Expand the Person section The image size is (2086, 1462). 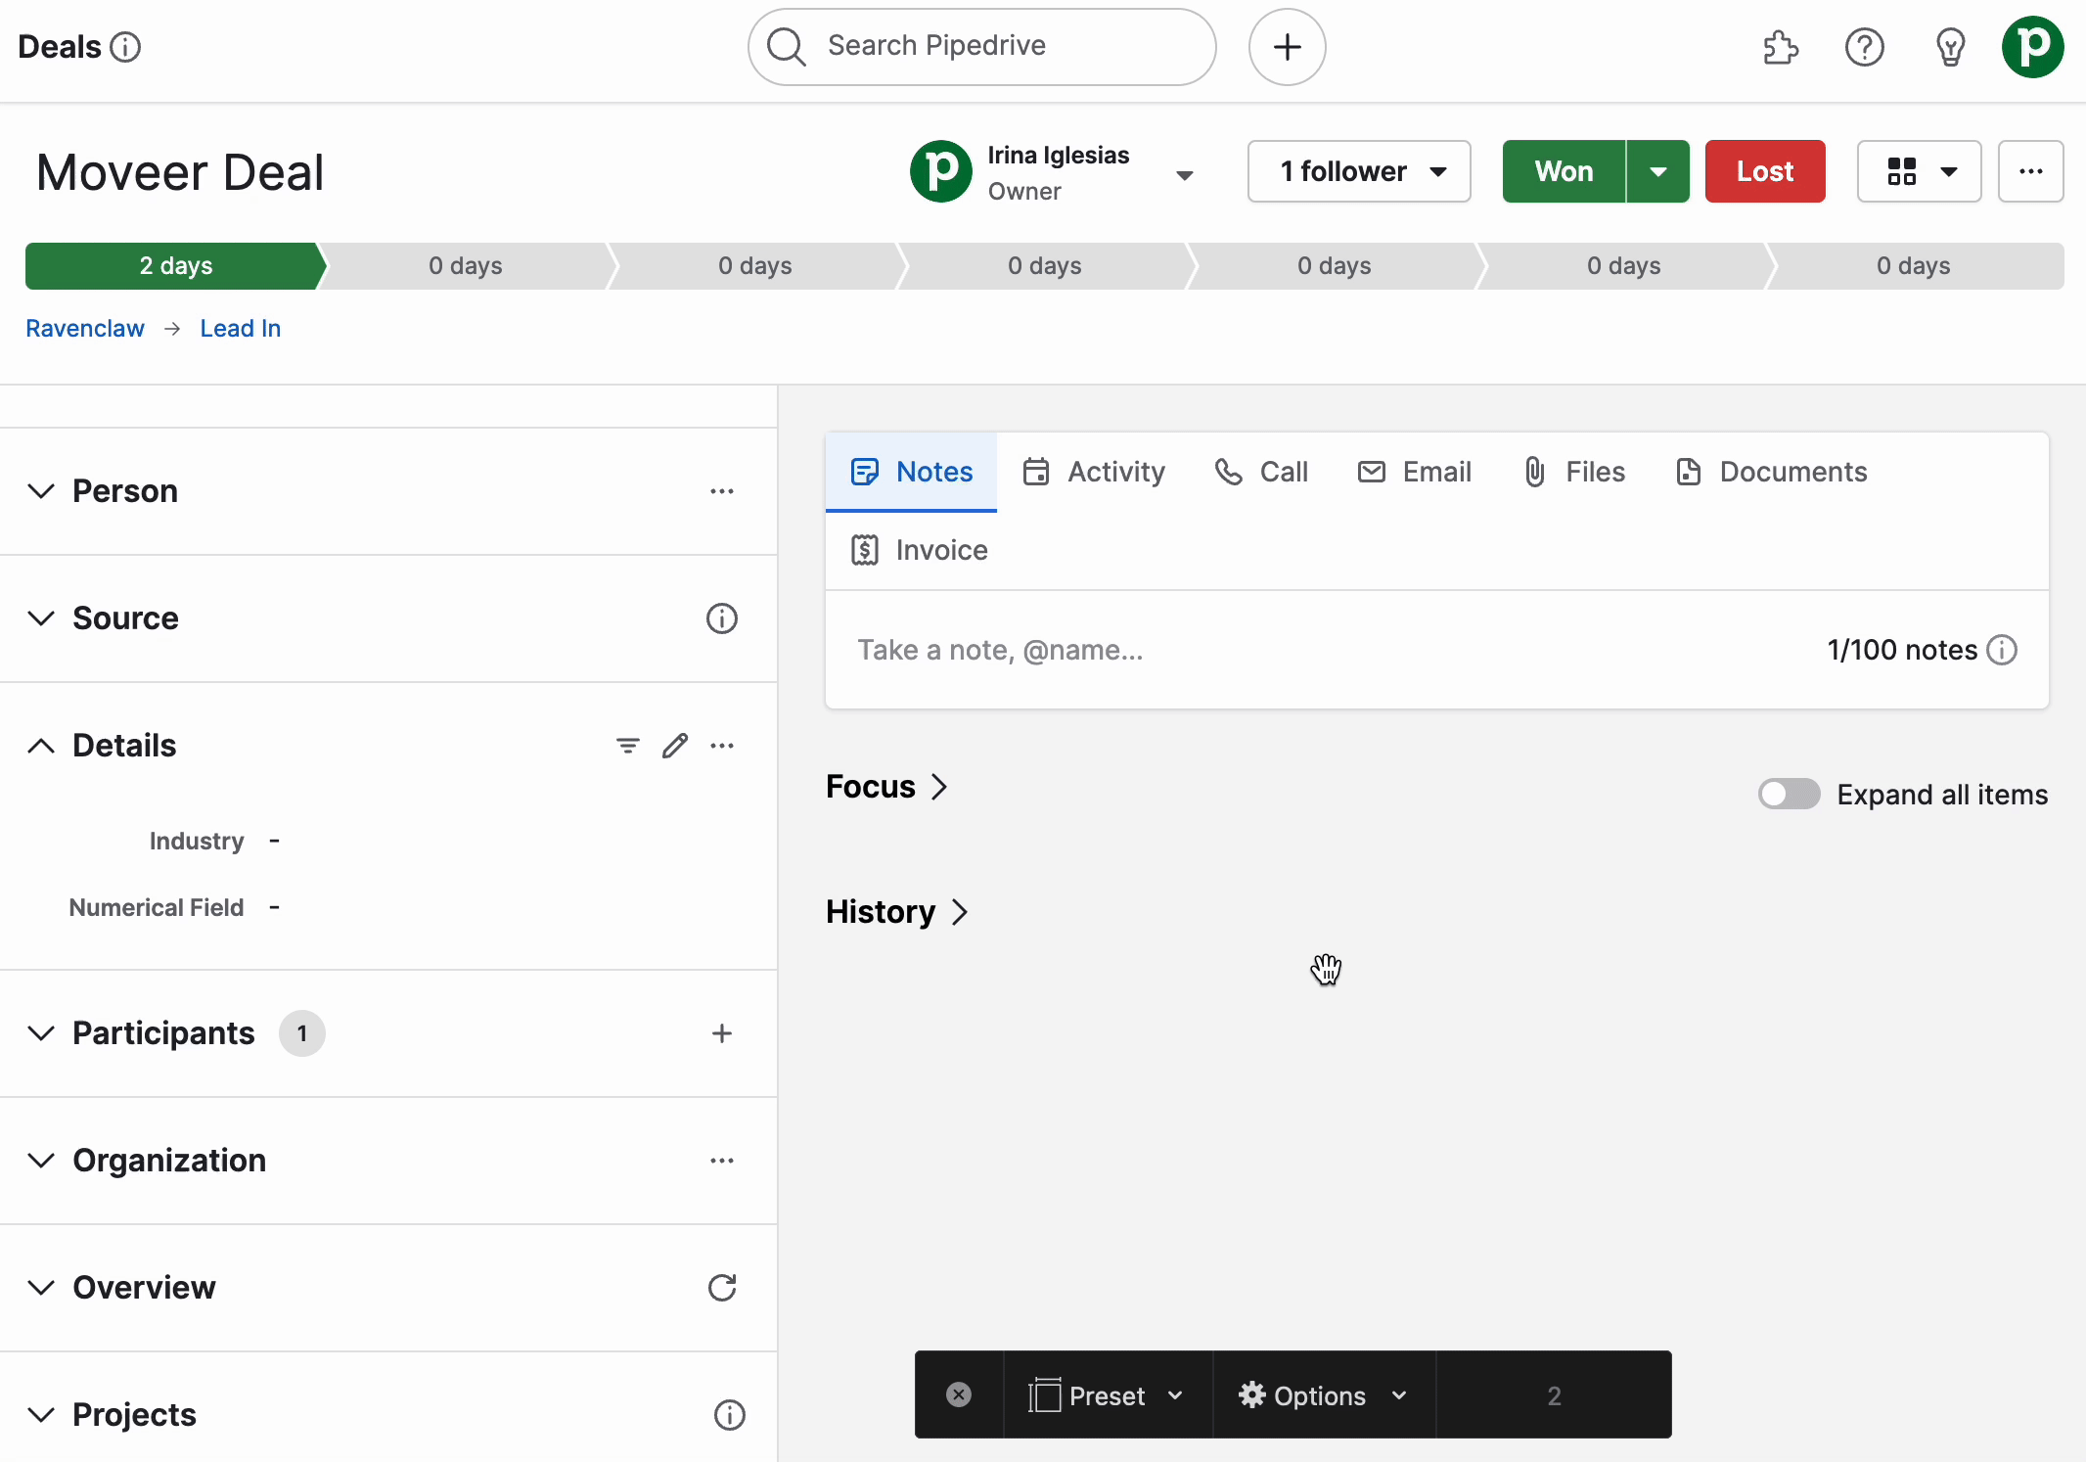[x=41, y=491]
